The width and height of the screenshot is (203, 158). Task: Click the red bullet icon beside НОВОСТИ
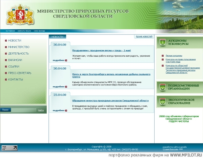(x=6, y=41)
